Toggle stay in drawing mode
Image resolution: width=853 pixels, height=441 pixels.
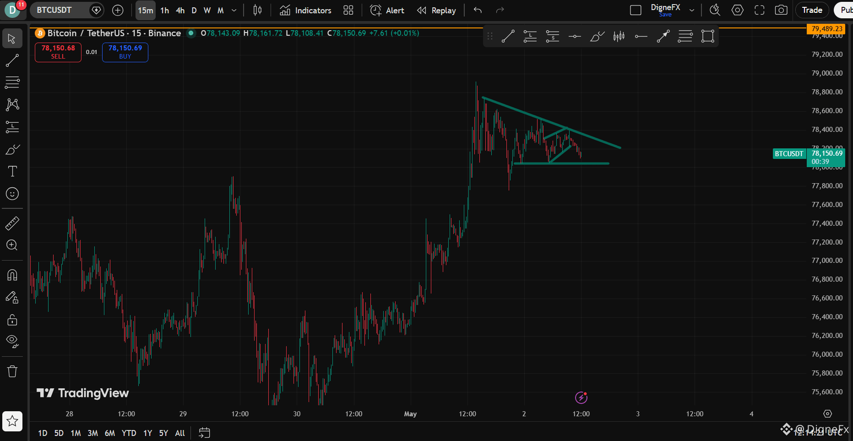(x=12, y=298)
